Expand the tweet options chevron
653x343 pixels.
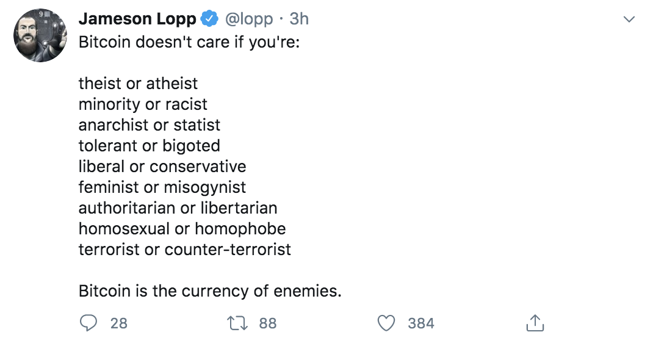(x=629, y=20)
